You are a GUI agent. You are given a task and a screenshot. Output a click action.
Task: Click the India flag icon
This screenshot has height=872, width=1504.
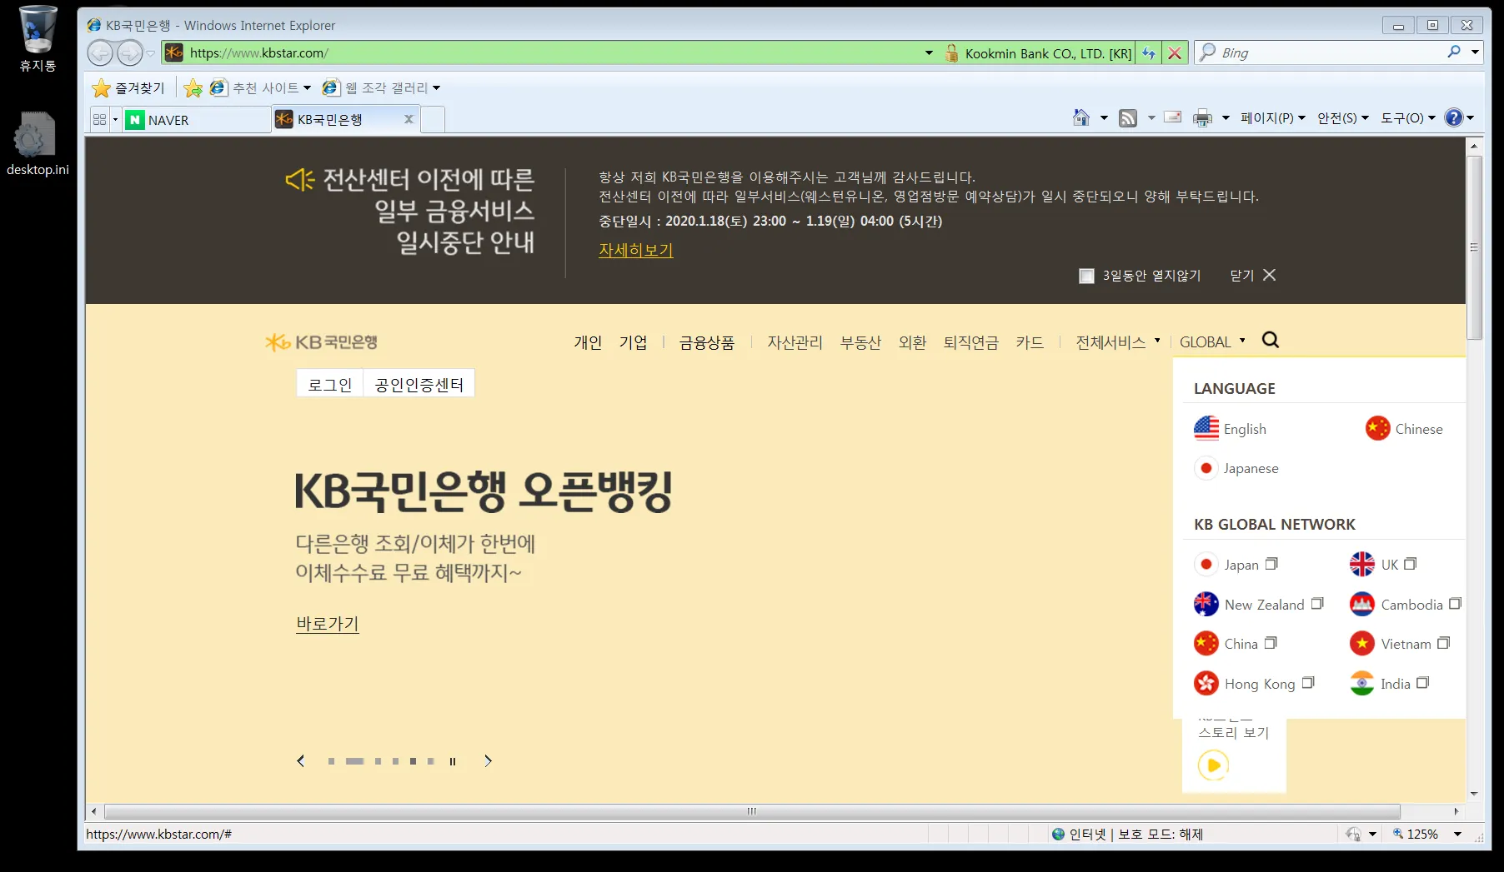(x=1362, y=683)
